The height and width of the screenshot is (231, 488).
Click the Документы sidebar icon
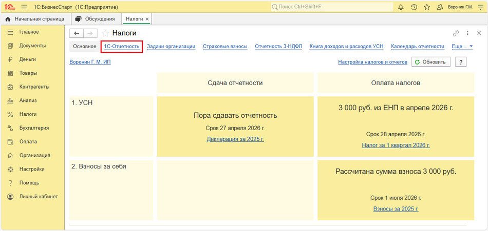pyautogui.click(x=10, y=46)
